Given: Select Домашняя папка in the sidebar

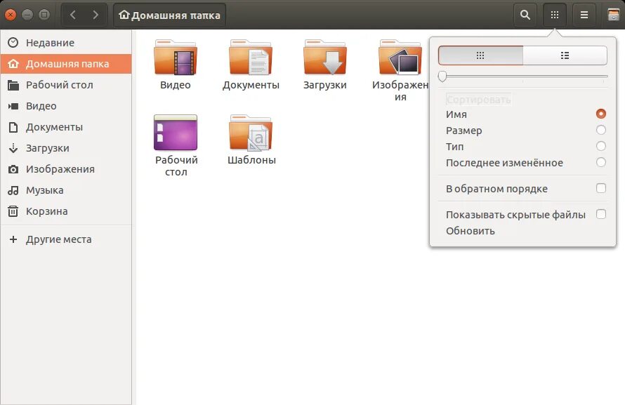Looking at the screenshot, I should pyautogui.click(x=66, y=64).
